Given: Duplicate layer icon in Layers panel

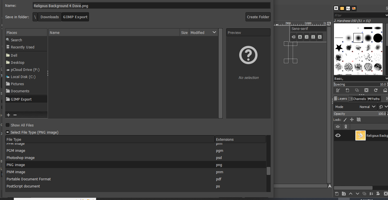Looking at the screenshot, I should pos(364,194).
